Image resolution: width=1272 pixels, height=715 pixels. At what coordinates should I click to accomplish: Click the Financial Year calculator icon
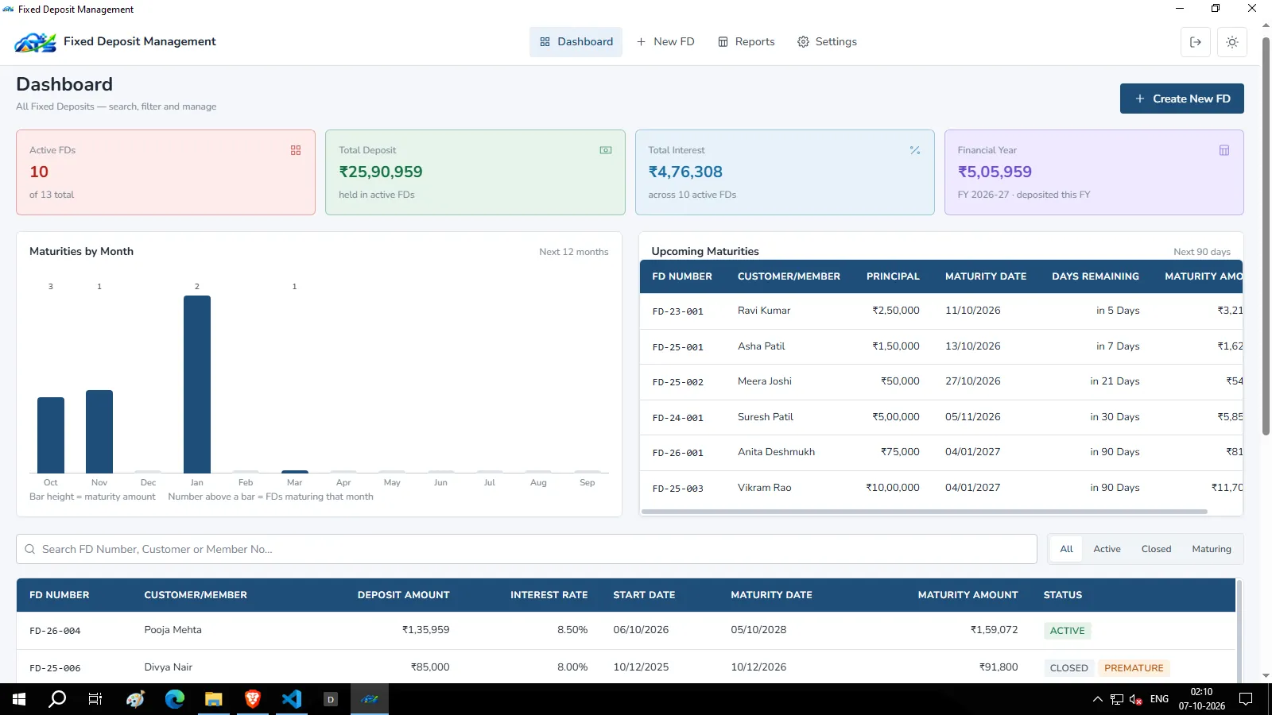[1224, 150]
